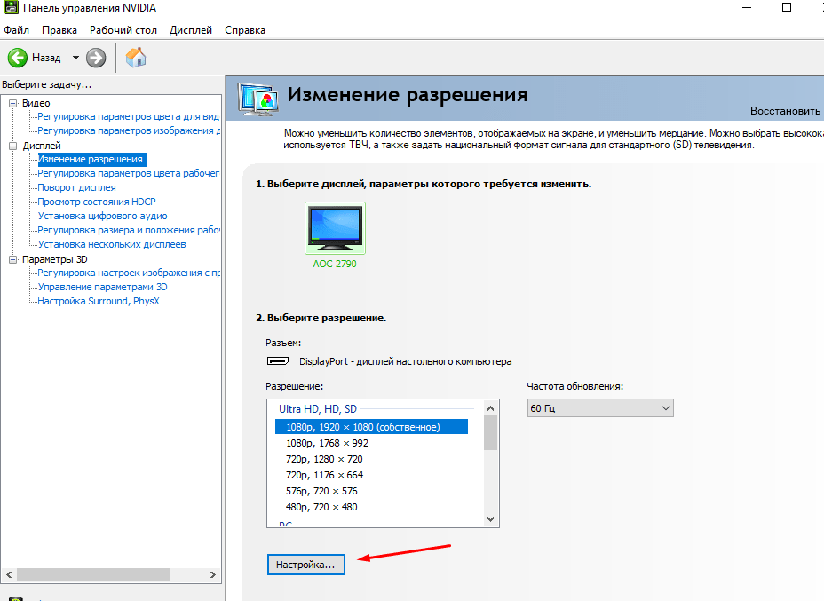
Task: Collapse the Видео tree section
Action: (12, 103)
